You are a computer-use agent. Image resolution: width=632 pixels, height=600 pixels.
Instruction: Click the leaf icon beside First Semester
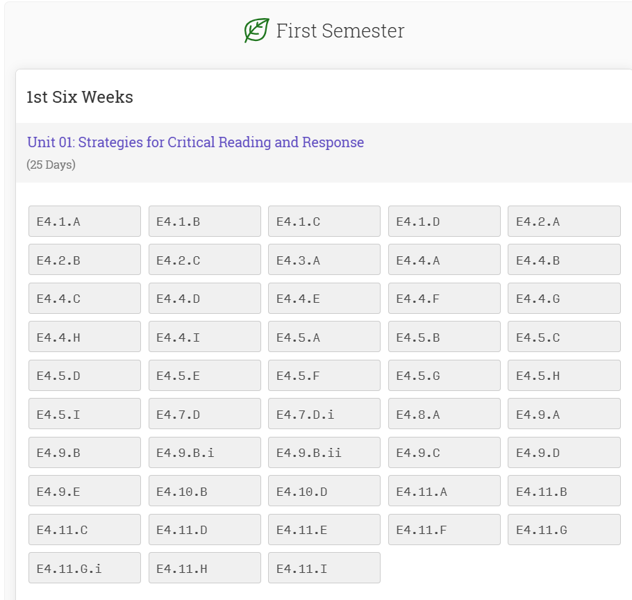click(x=256, y=31)
